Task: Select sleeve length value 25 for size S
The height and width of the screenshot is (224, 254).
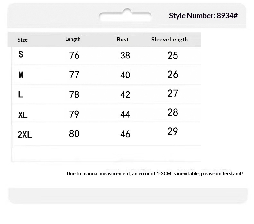Action: pos(173,56)
